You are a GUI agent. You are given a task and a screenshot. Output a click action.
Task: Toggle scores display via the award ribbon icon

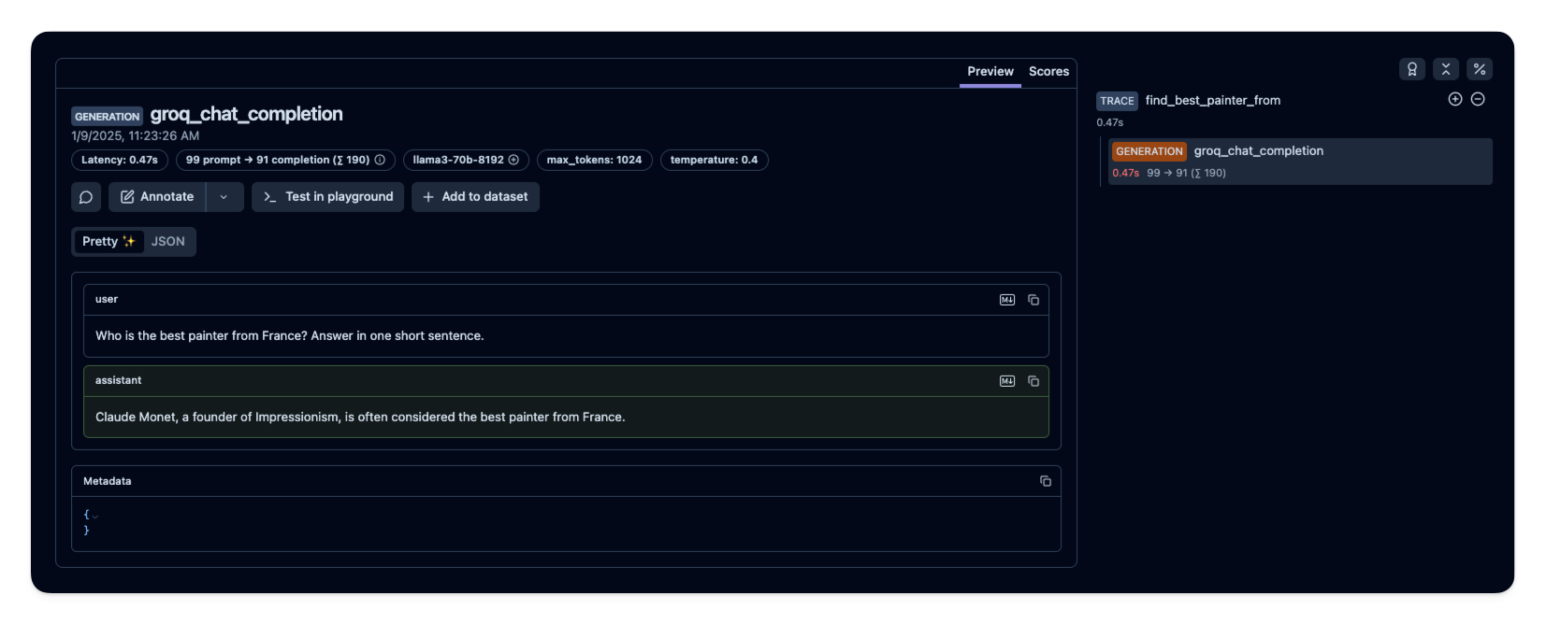click(x=1412, y=69)
